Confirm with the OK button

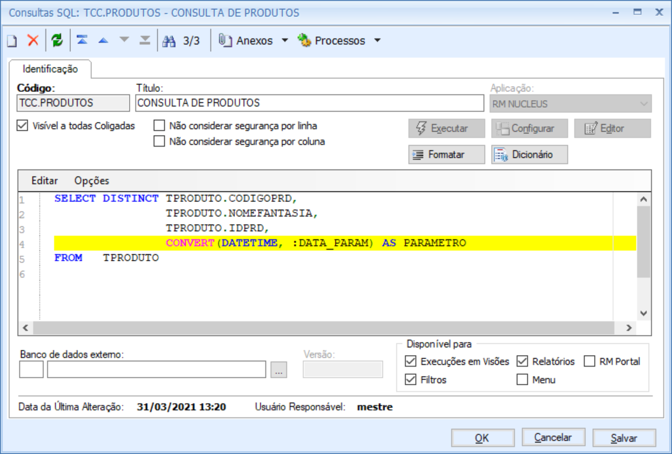[482, 438]
